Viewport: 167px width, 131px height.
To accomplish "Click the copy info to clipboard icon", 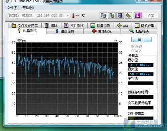I will (x=103, y=15).
